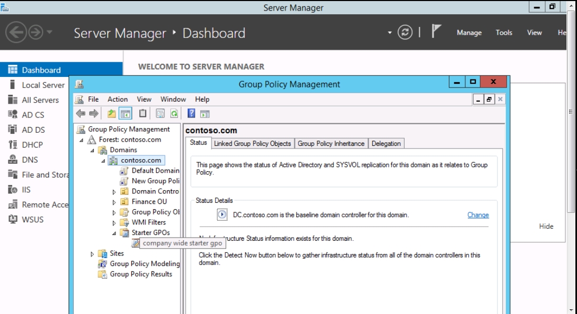Select Group Policy Results node

tap(141, 274)
